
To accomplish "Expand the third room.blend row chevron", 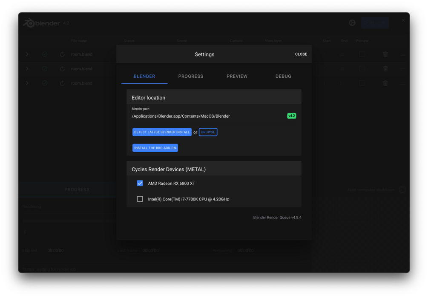I will (x=27, y=83).
